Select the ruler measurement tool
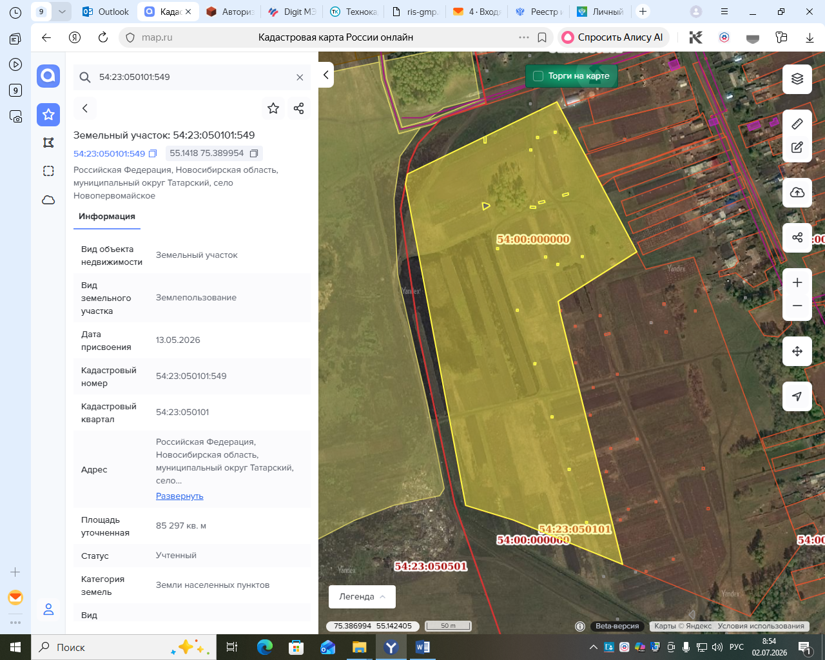825x660 pixels. point(797,124)
